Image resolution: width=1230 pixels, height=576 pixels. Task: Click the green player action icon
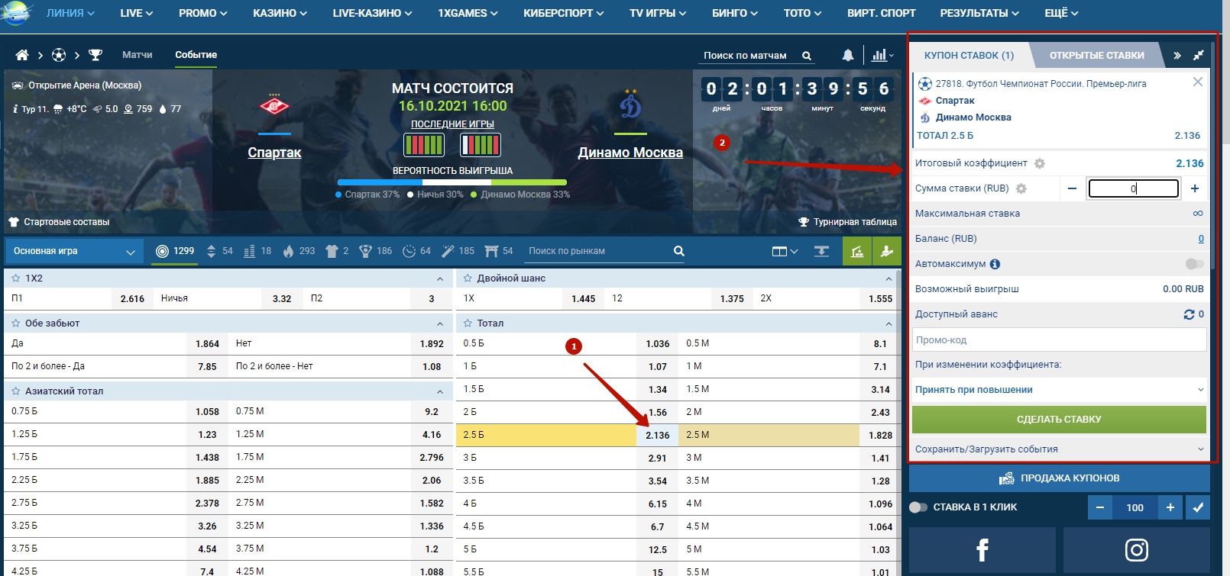coord(887,251)
